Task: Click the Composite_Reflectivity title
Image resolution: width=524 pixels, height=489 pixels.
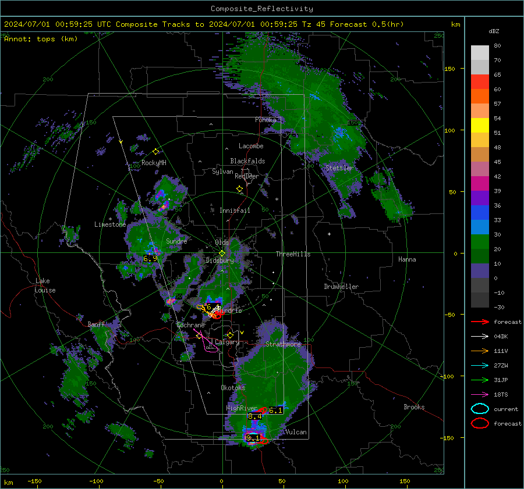Action: 262,9
